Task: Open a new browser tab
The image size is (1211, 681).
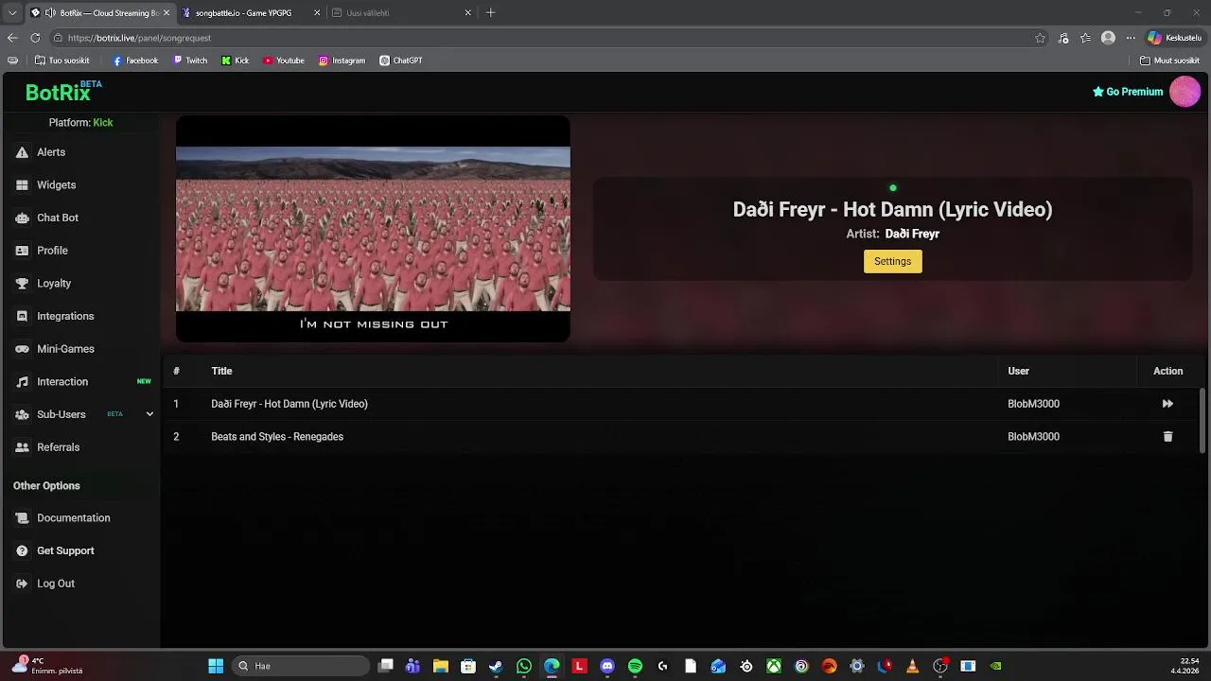Action: [x=490, y=13]
